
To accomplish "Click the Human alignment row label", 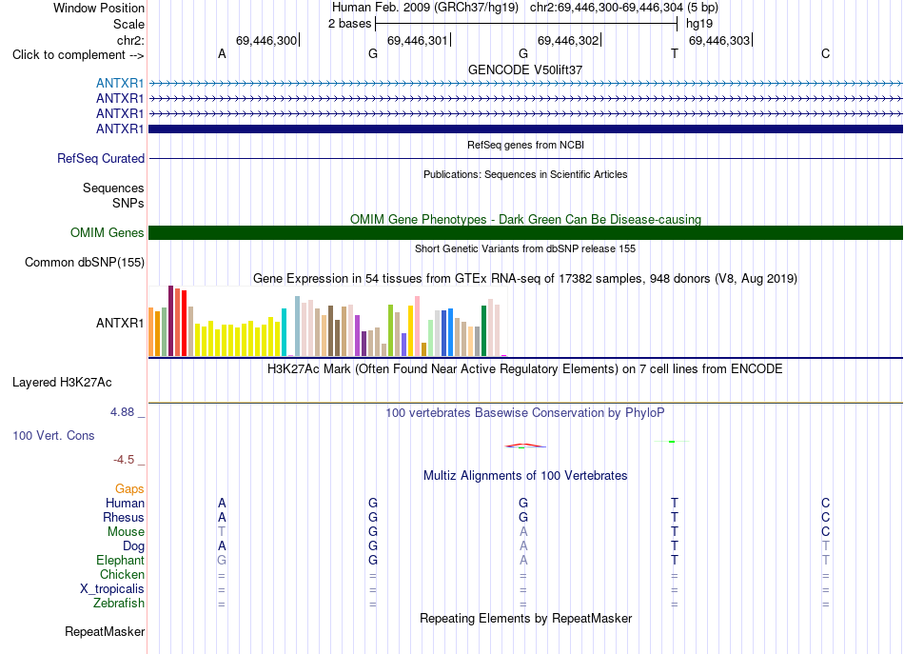I will pyautogui.click(x=125, y=503).
